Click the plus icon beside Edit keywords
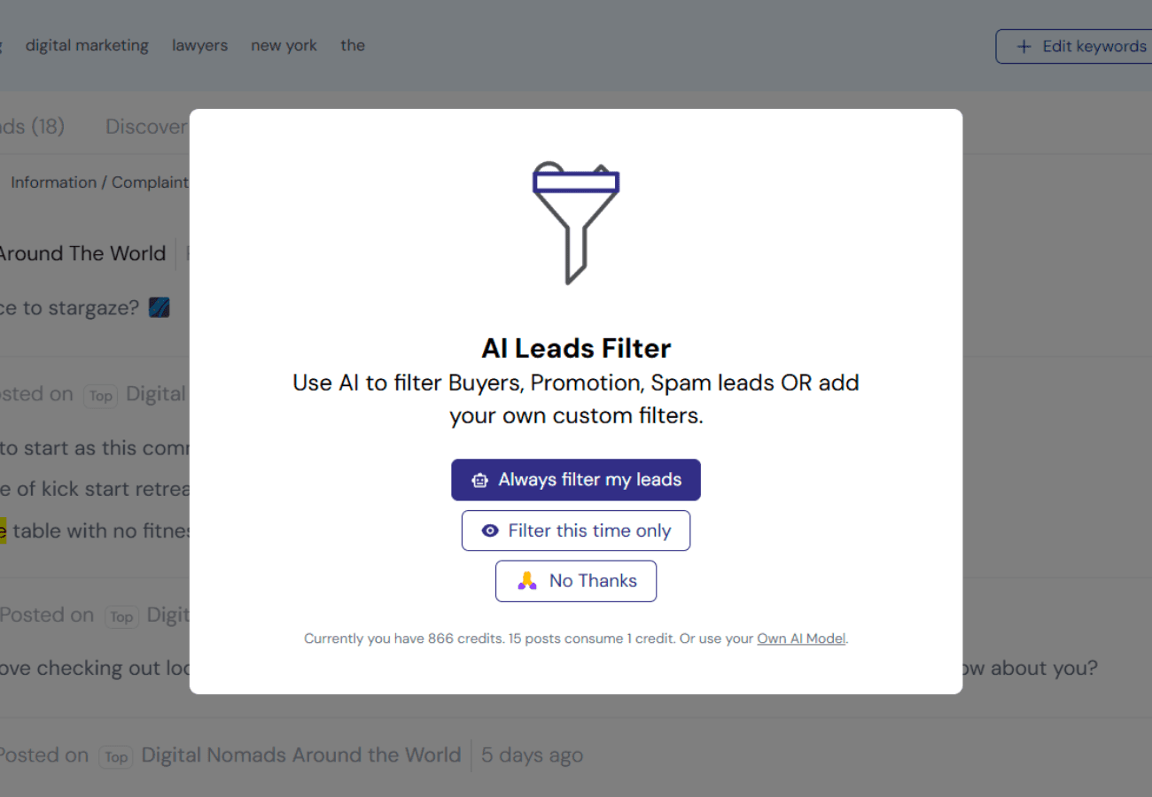The image size is (1152, 797). [x=1024, y=46]
